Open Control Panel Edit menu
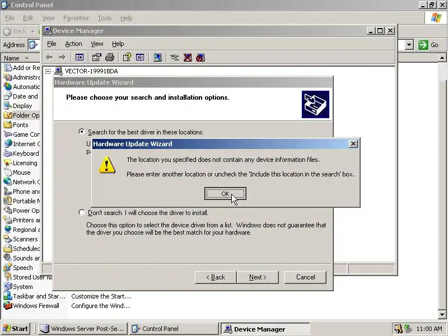Viewport: 448px width, 336px height. pyautogui.click(x=28, y=18)
